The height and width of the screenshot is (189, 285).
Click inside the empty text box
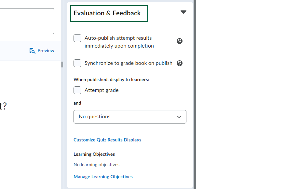(x=26, y=21)
